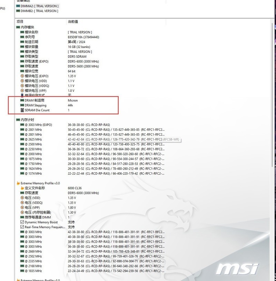
Task: Toggle the Real-Time Memory Frequency checkbox
Action: (22, 227)
